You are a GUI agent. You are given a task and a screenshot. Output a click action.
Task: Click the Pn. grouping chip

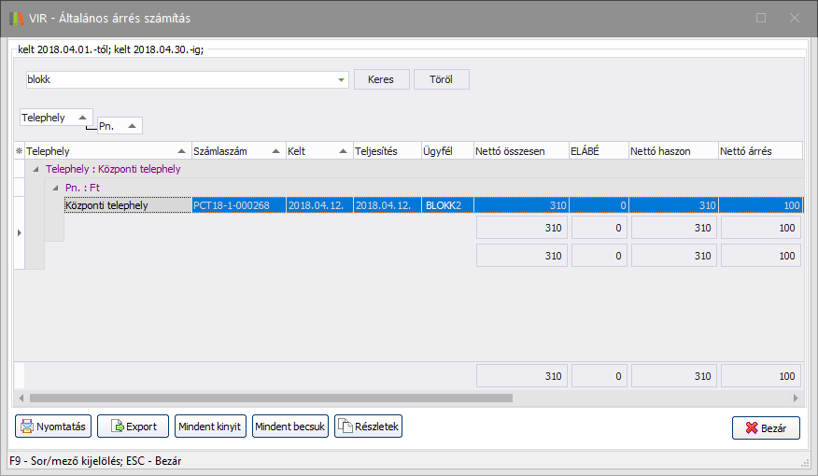tap(120, 125)
